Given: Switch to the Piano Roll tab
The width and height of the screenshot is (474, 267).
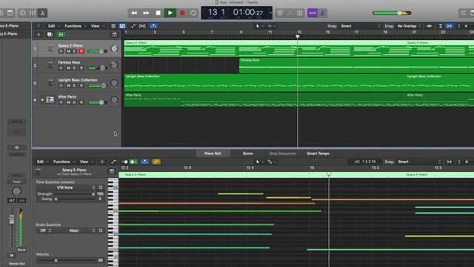Looking at the screenshot, I should pos(213,154).
